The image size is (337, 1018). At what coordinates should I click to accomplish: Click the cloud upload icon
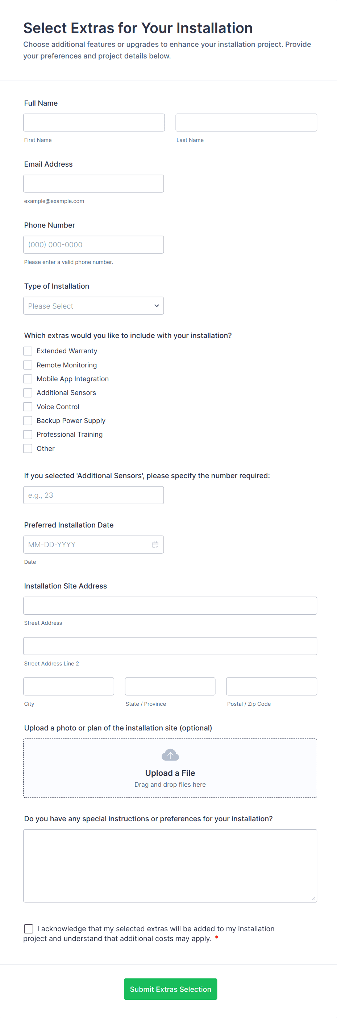click(x=170, y=755)
